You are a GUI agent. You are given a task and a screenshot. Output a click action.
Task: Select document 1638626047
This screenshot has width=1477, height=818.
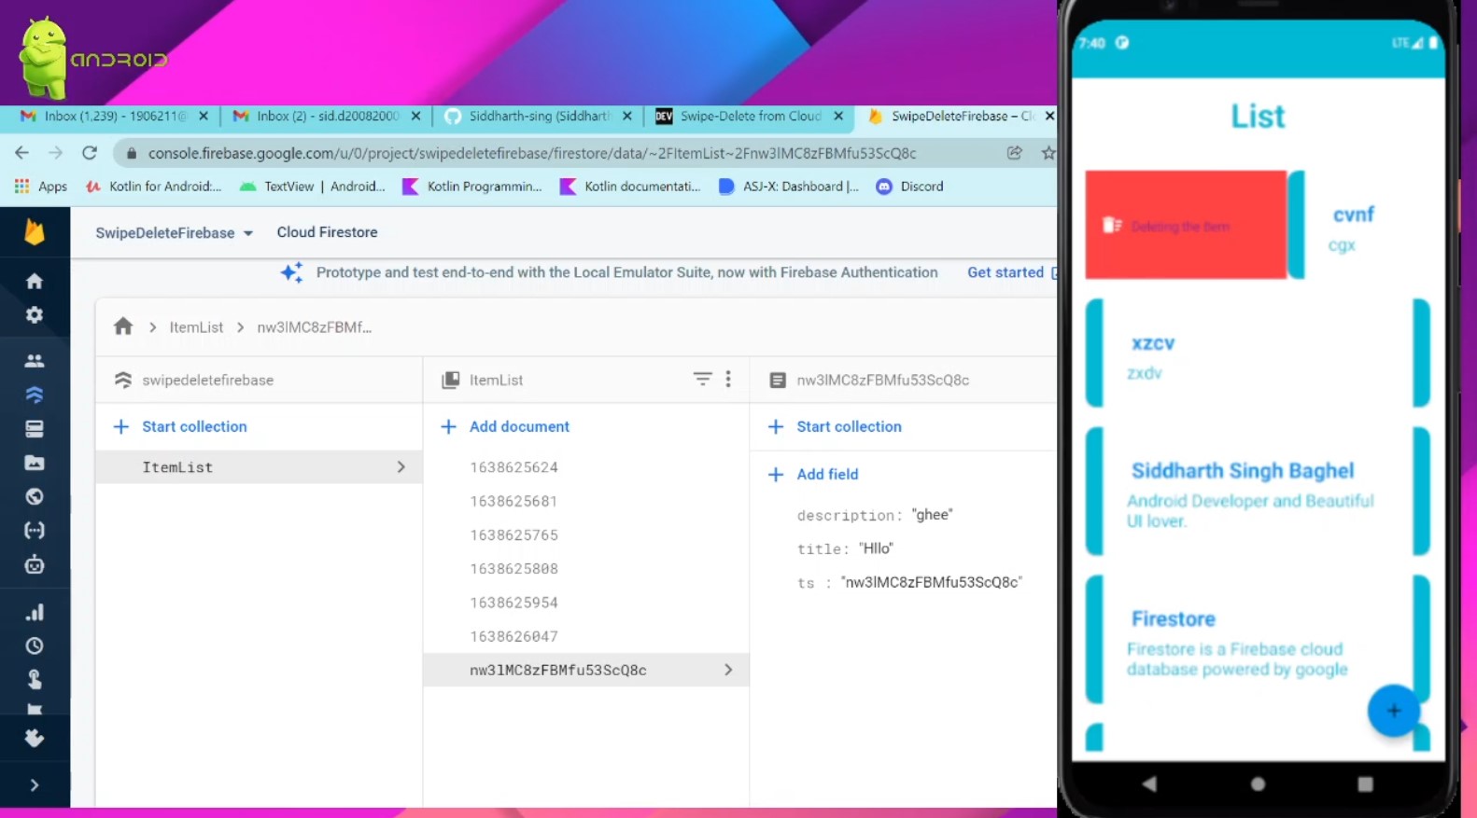pos(514,636)
